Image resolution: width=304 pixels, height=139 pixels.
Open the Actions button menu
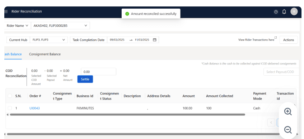(x=289, y=40)
